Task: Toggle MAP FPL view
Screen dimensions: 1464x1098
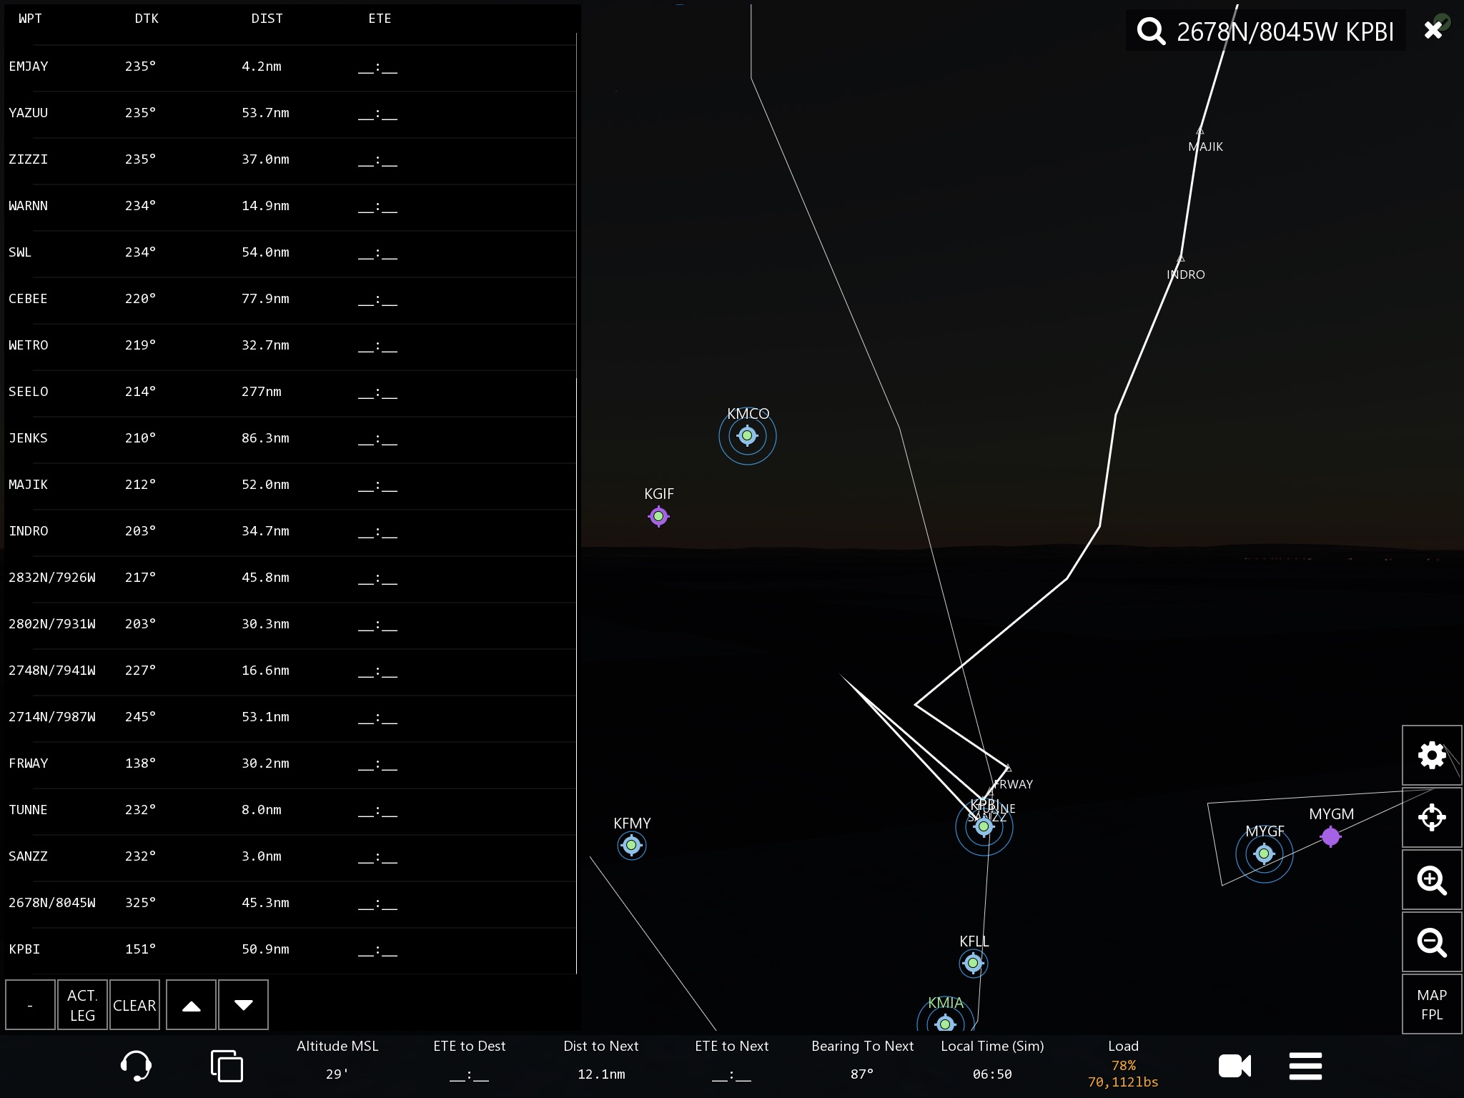Action: point(1431,1004)
